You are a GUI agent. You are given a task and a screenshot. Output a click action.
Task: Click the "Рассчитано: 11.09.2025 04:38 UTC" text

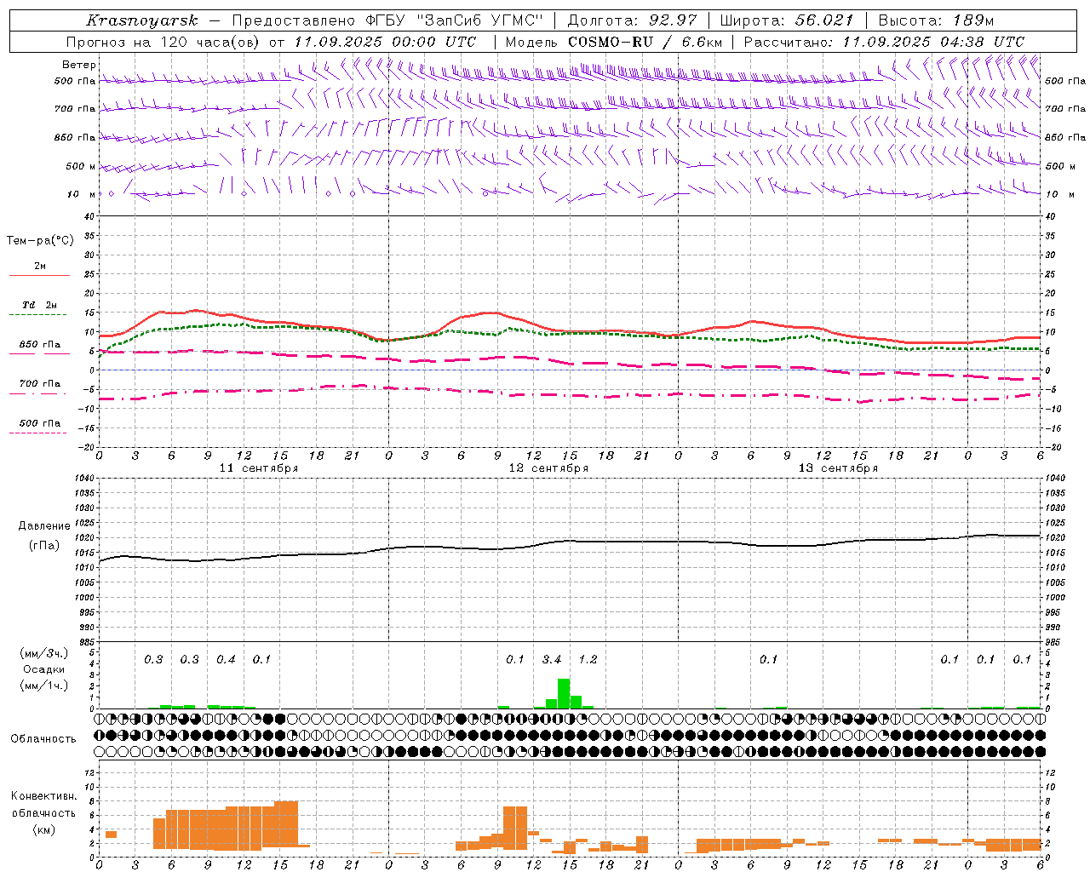click(x=884, y=42)
